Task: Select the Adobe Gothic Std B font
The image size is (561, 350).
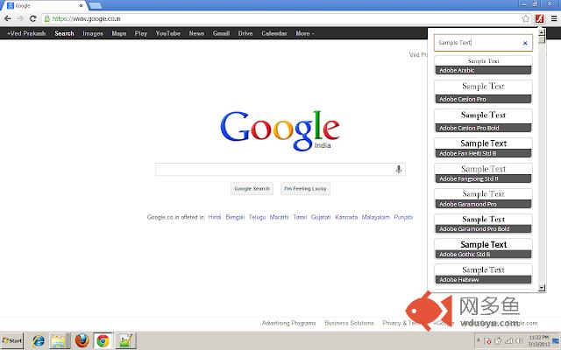Action: click(483, 248)
